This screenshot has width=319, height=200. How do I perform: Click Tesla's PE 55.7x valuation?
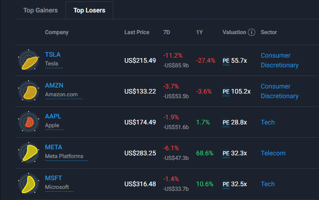pyautogui.click(x=235, y=60)
